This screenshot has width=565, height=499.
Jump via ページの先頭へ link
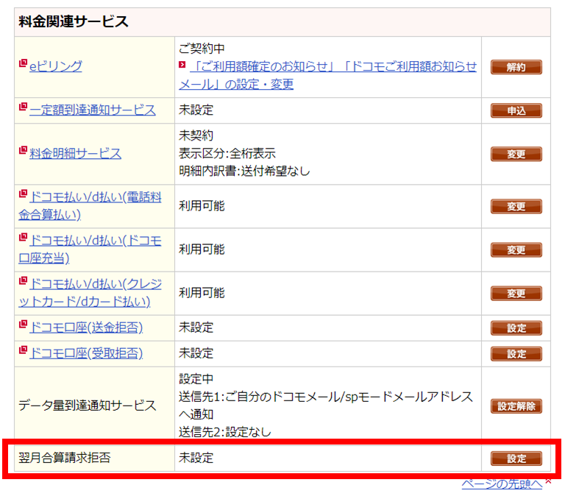pyautogui.click(x=502, y=484)
